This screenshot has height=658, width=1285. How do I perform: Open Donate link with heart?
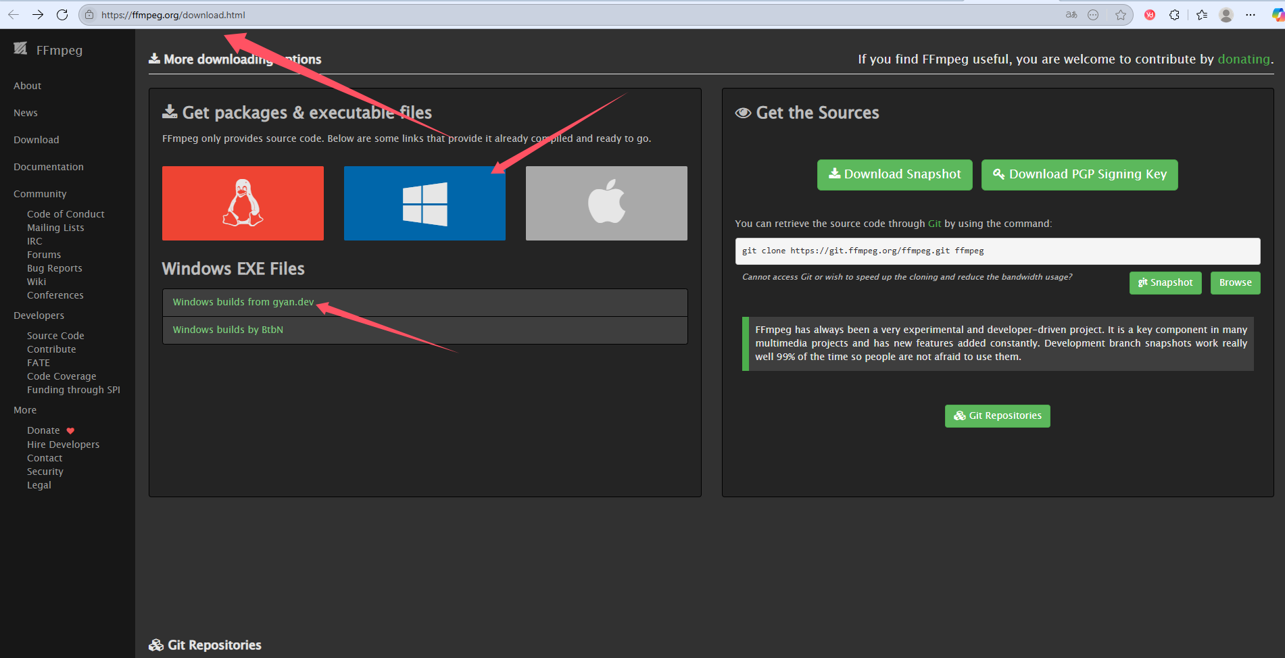(51, 430)
